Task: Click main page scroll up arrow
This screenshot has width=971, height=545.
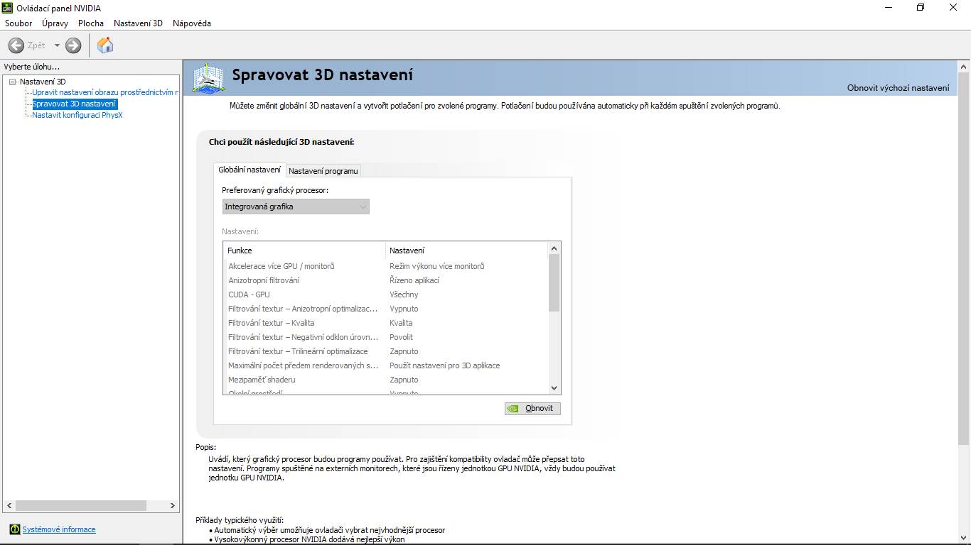Action: click(x=964, y=67)
